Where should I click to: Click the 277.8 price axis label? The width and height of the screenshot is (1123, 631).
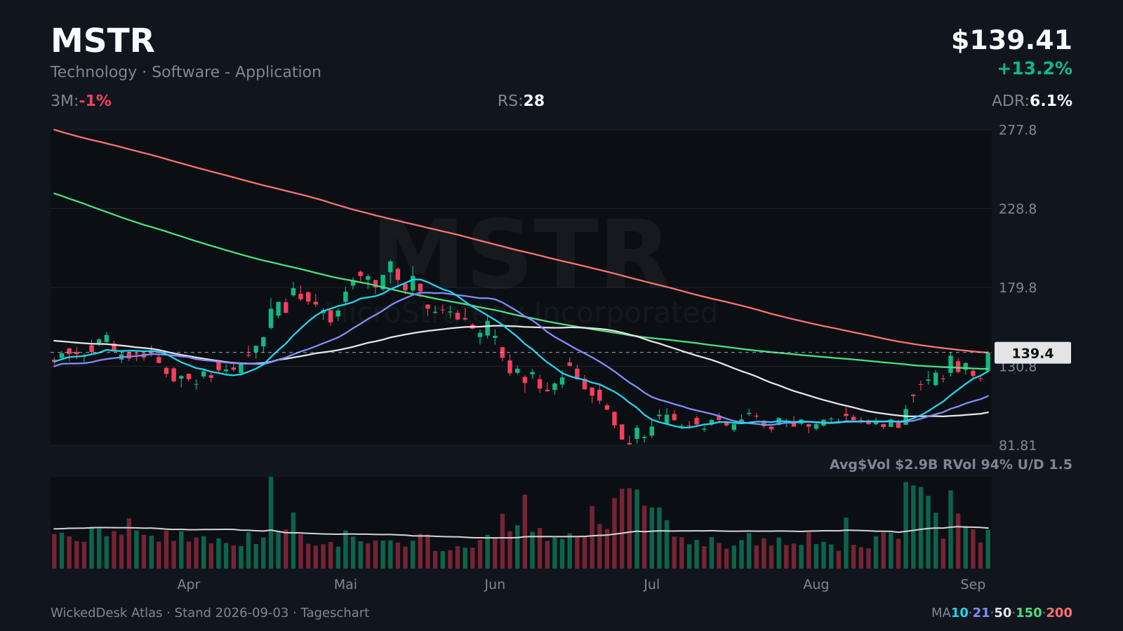pos(1018,130)
